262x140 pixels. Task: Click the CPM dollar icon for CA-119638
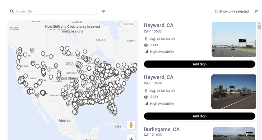(x=146, y=91)
